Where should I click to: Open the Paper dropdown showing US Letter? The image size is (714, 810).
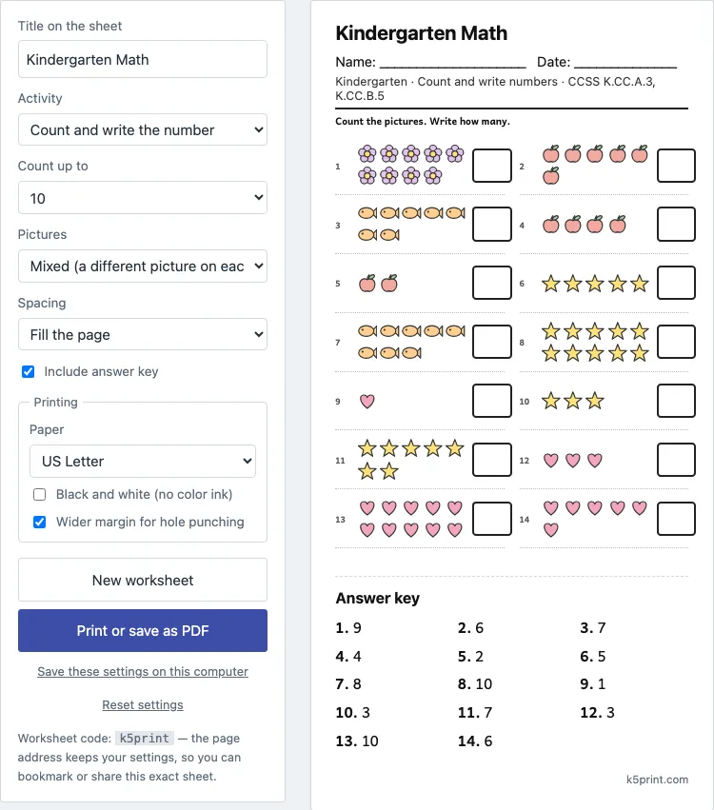(143, 461)
